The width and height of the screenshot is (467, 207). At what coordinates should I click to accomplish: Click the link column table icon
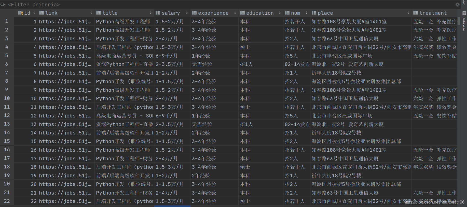point(42,13)
